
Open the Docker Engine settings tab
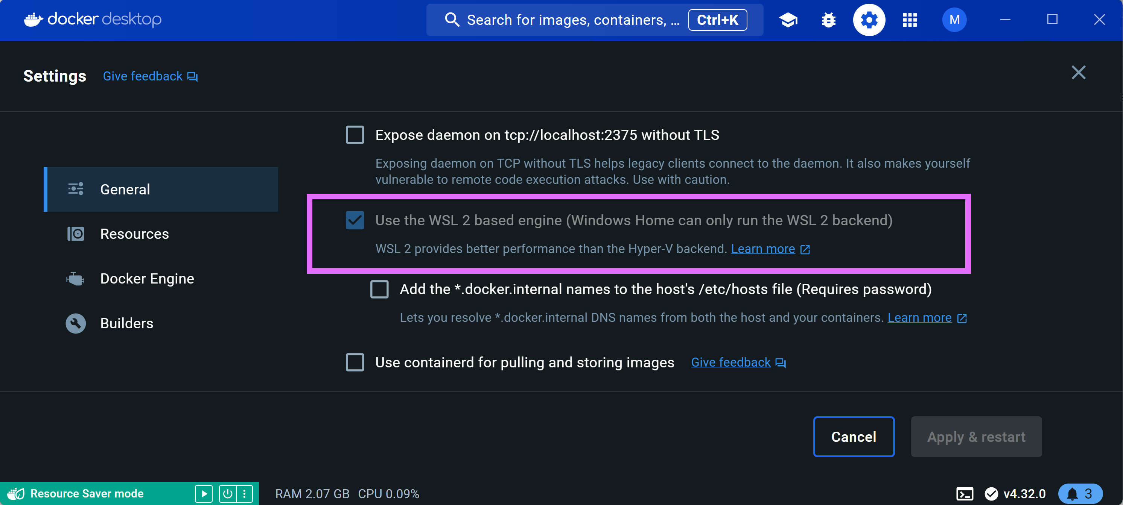click(161, 278)
